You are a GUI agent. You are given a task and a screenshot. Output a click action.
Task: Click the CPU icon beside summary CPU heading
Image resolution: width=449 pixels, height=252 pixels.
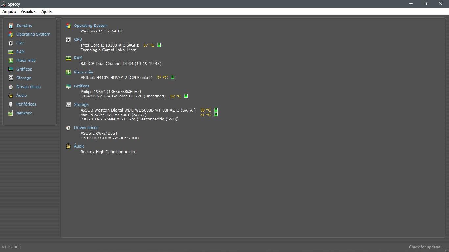click(x=68, y=40)
